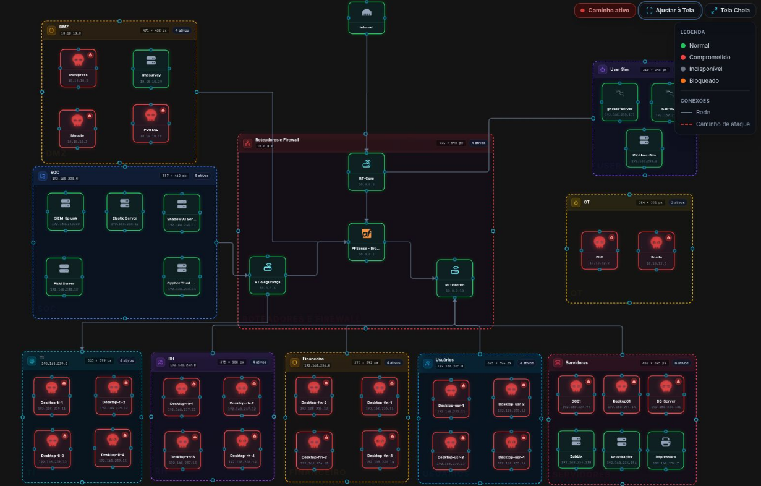The image size is (761, 486).
Task: Select the ghosts-server node
Action: coord(619,101)
